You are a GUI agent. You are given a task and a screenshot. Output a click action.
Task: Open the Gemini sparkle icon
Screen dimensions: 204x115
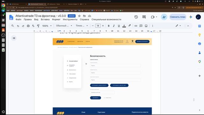point(191,17)
